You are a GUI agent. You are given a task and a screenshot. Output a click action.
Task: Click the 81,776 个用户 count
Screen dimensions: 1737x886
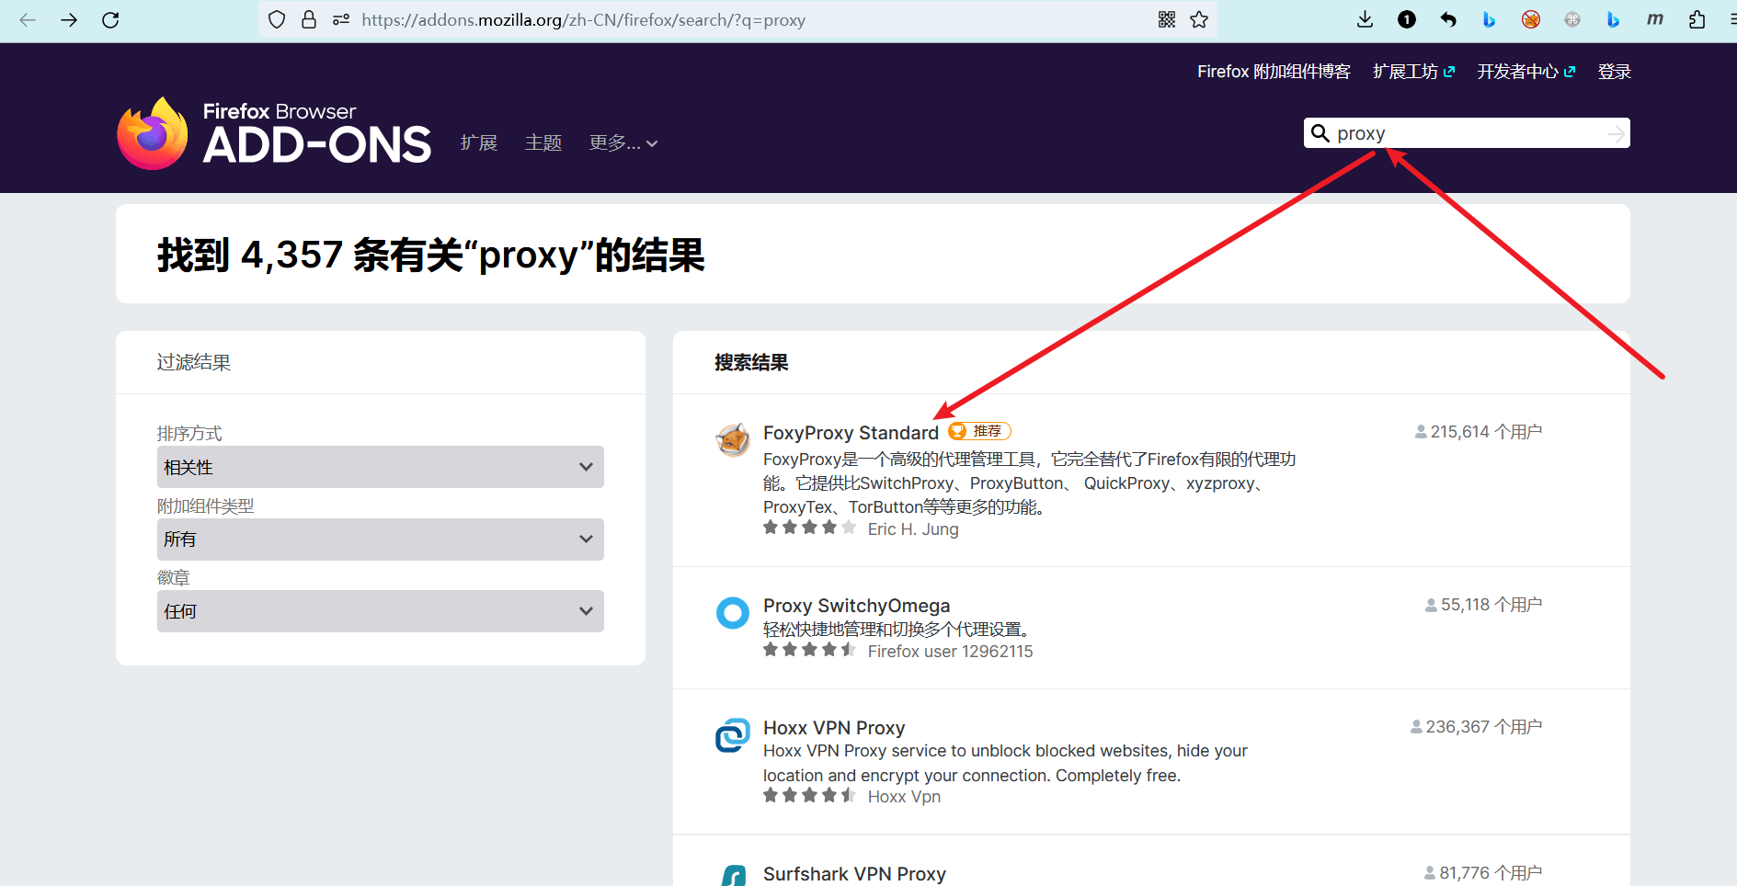point(1483,873)
